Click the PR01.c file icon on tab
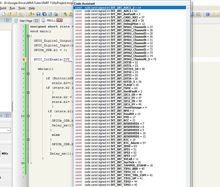220x187 pixels. [43, 20]
